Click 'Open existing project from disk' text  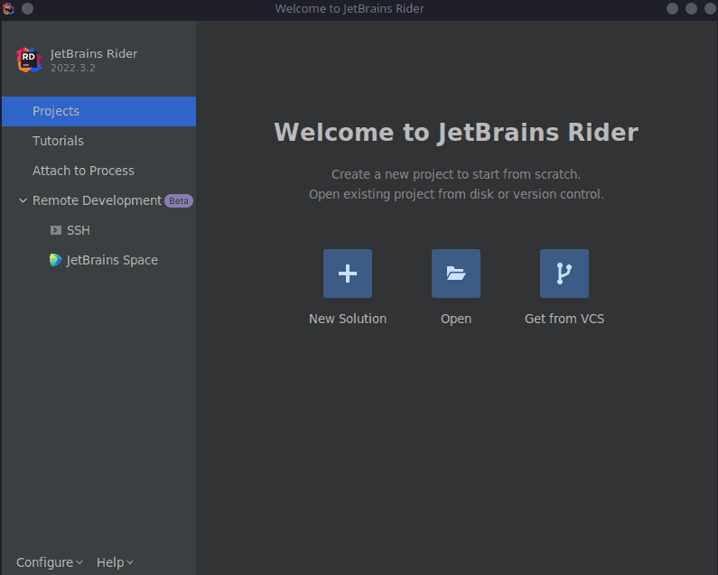pos(456,194)
